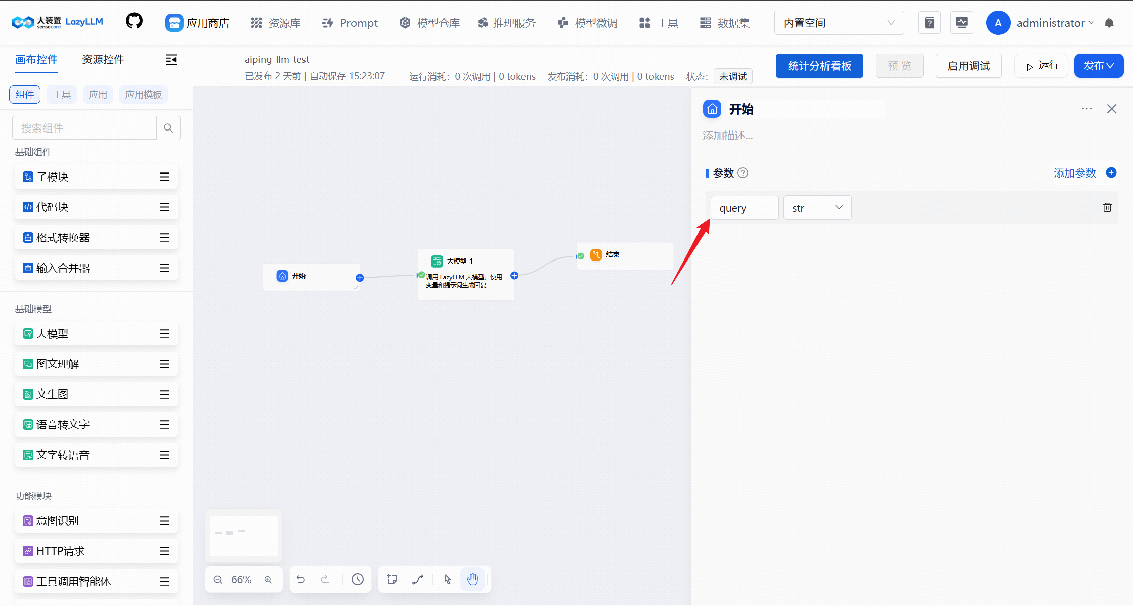Click the zoom out magnifier icon
This screenshot has width=1133, height=606.
click(218, 580)
